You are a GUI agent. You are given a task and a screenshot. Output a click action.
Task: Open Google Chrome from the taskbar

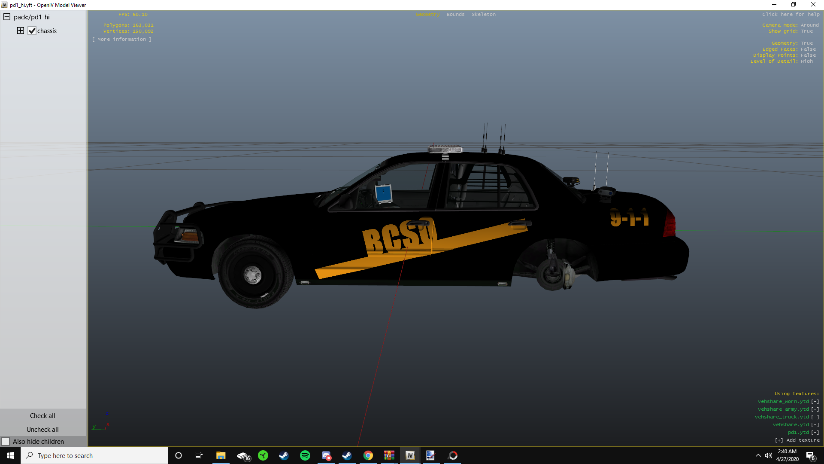[368, 455]
